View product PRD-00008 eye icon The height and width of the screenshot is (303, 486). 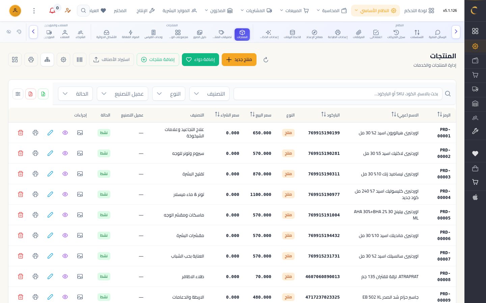pos(65,276)
